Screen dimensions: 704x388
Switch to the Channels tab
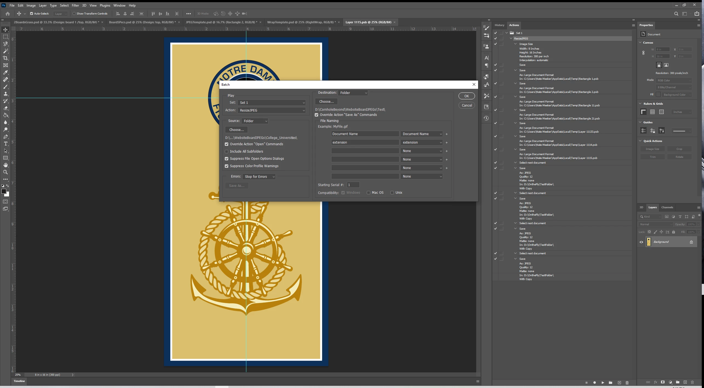[667, 207]
